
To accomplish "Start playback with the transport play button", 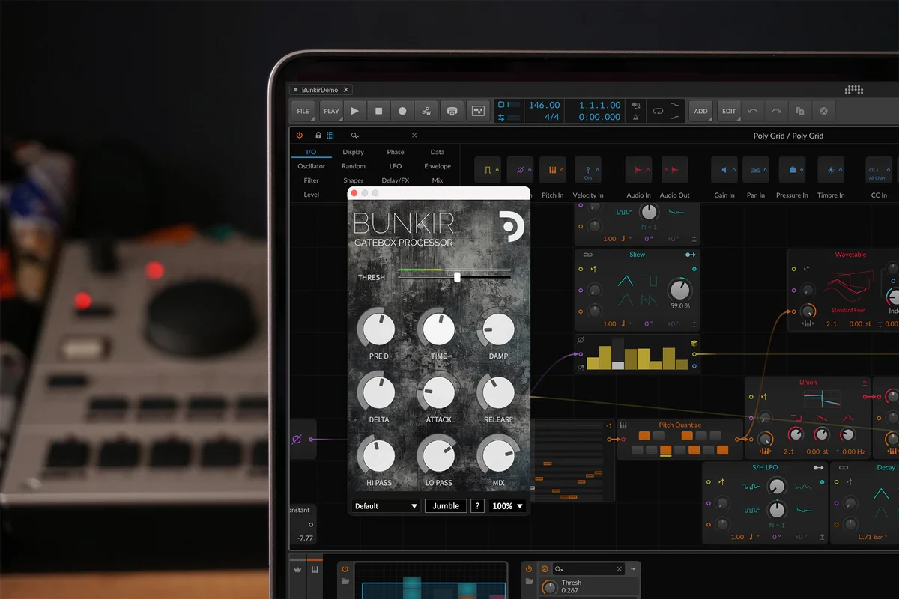I will (355, 111).
